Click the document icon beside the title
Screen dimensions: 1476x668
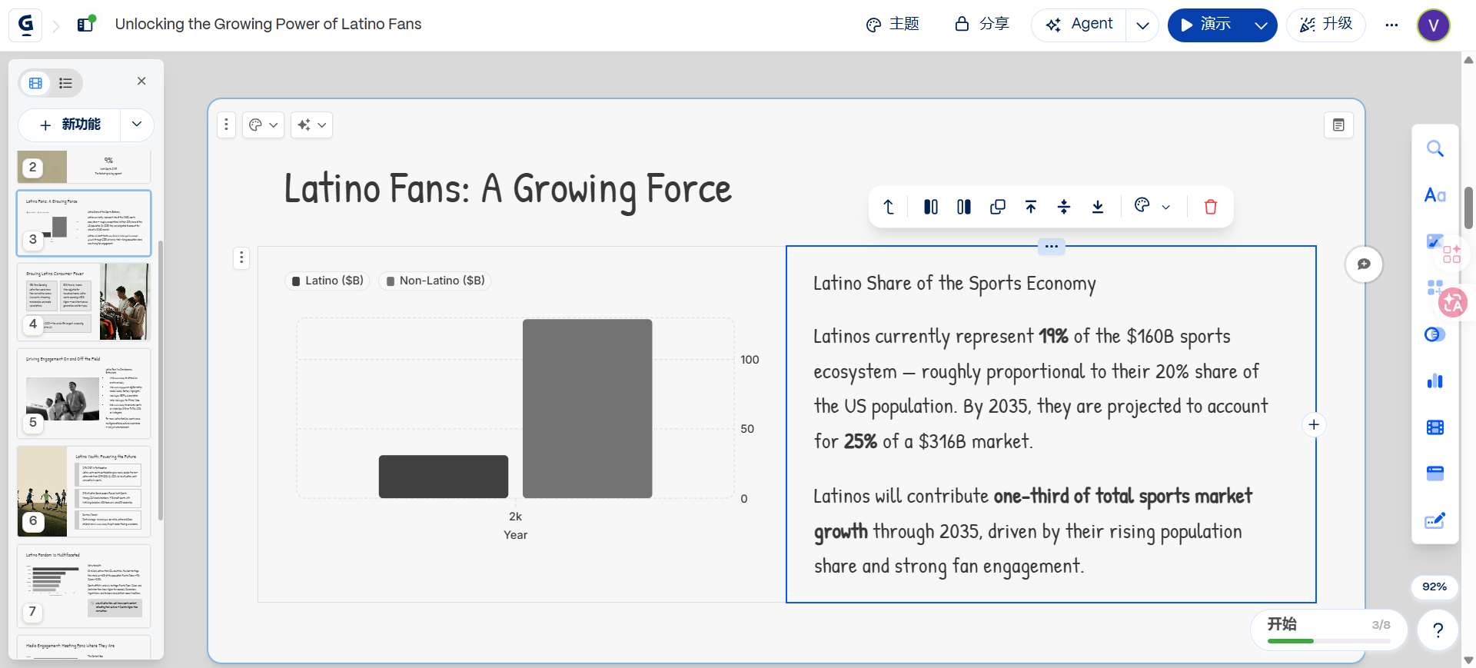coord(86,24)
